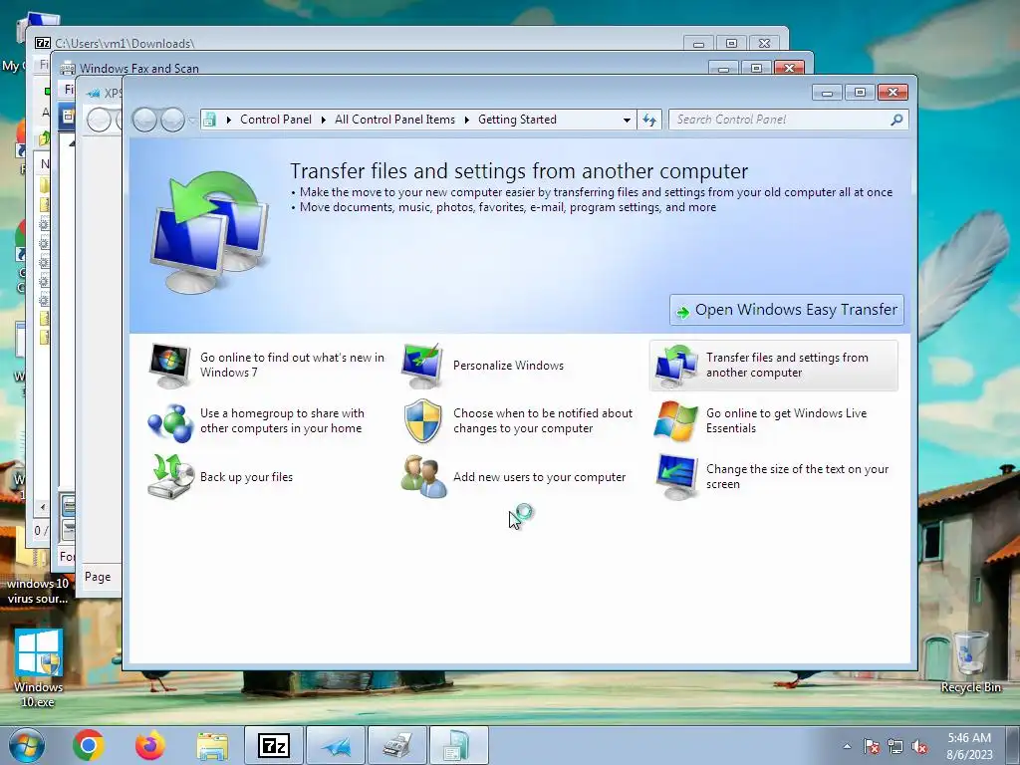This screenshot has height=765, width=1020.
Task: Open 'Use a homegroup to share' item
Action: tap(282, 421)
